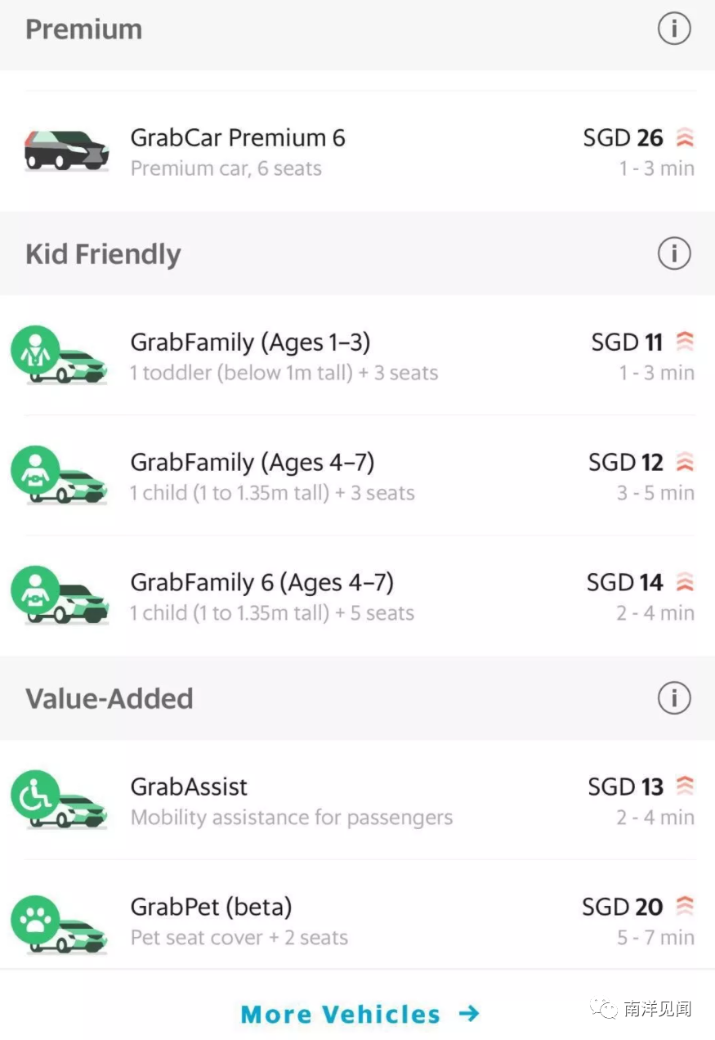Tap the GrabFamily Ages 1–3 toddler icon
Screen dimensions: 715x1040
pyautogui.click(x=35, y=351)
